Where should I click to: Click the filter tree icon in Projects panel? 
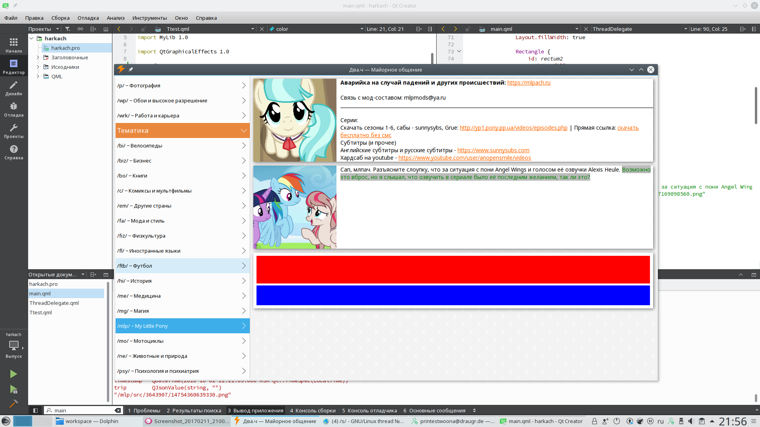68,29
